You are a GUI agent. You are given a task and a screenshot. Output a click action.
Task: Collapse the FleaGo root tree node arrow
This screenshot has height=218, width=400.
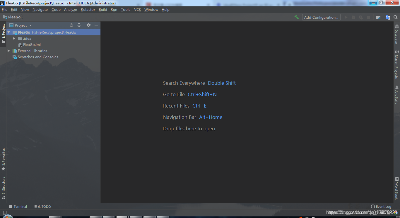click(9, 32)
